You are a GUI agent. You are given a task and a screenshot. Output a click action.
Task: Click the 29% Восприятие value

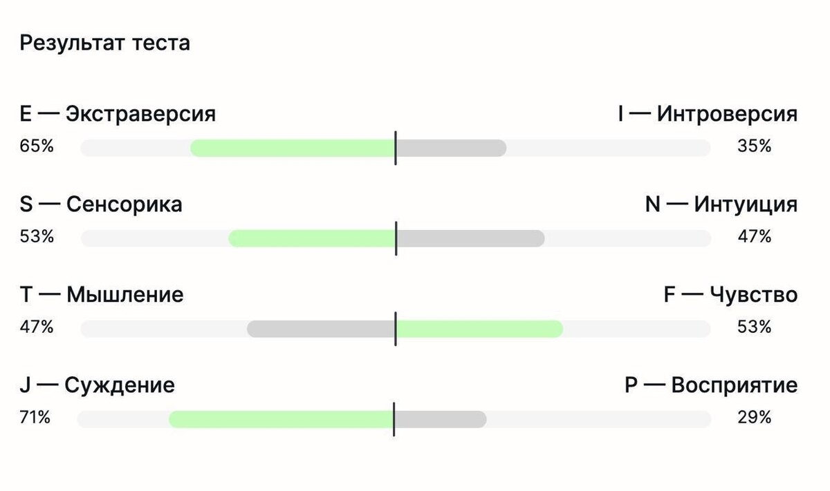pyautogui.click(x=754, y=418)
